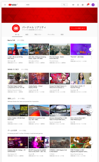Click the ゲームの世界 section heading
The height and width of the screenshot is (162, 99).
coord(12,131)
